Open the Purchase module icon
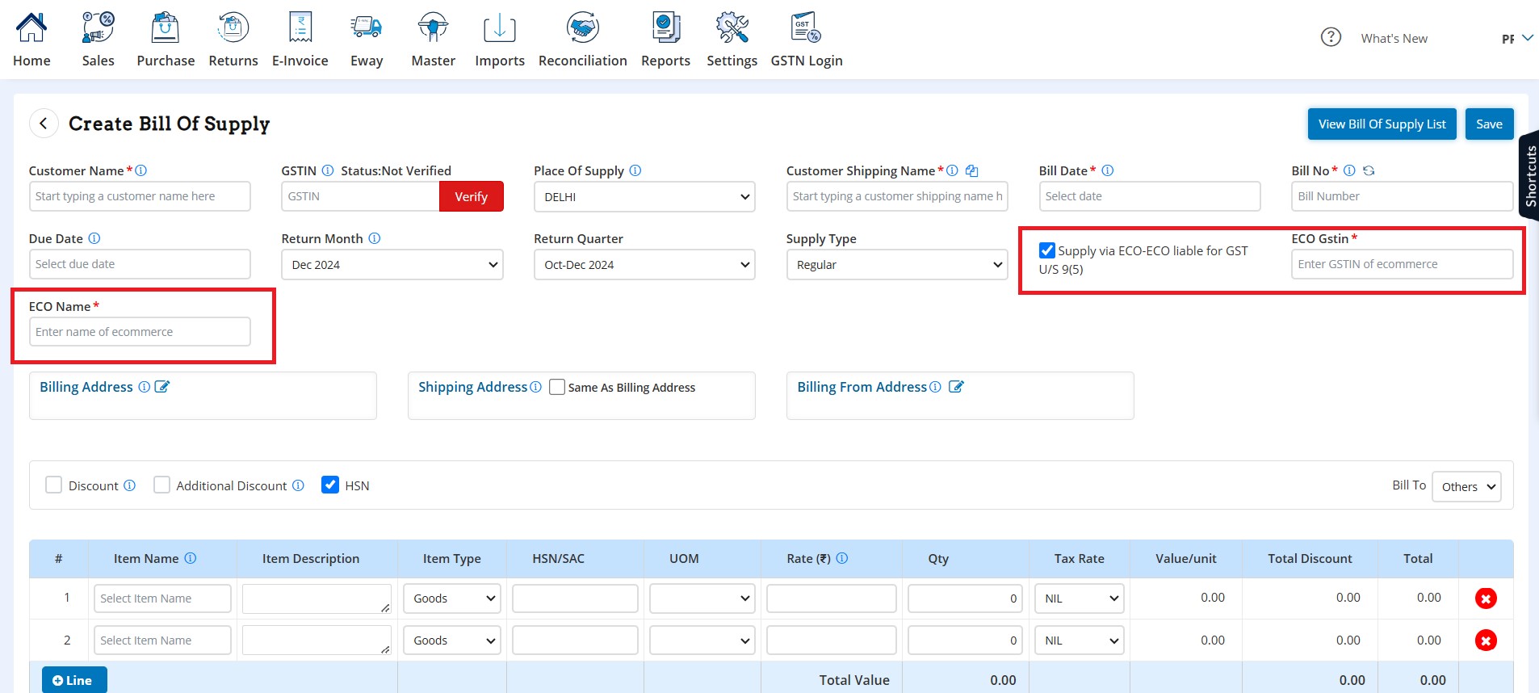This screenshot has width=1539, height=693. point(166,28)
